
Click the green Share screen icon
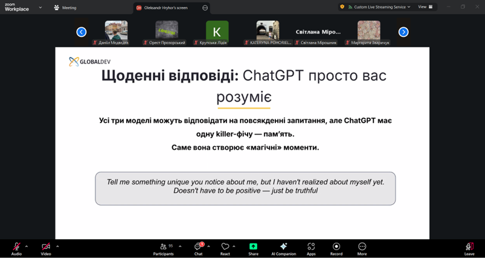(x=253, y=247)
